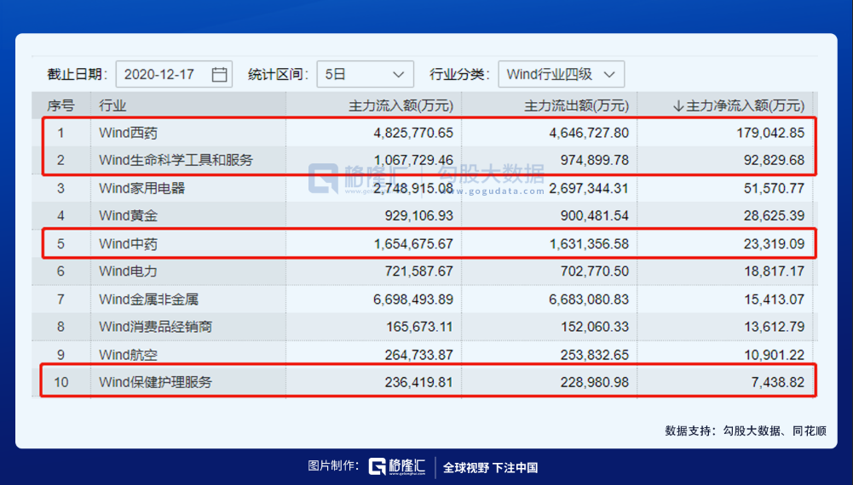The height and width of the screenshot is (485, 853).
Task: Click the 全球视野 下注中国 slogan
Action: (490, 468)
